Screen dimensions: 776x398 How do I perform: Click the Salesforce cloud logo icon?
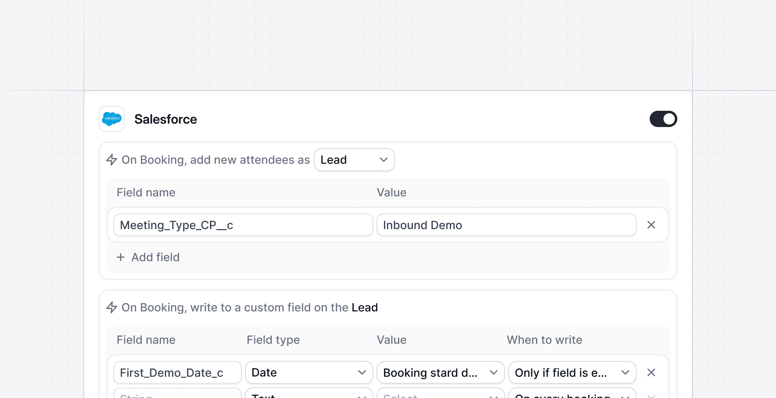[112, 119]
